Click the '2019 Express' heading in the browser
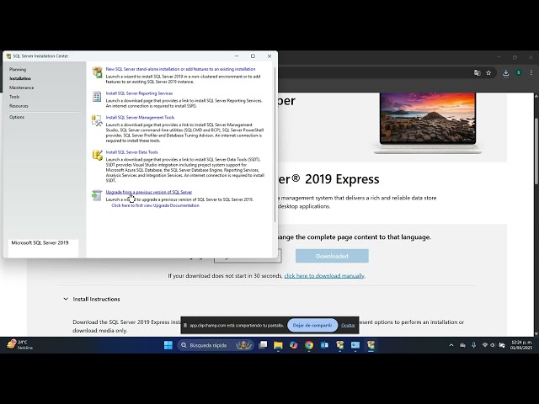 pos(342,179)
